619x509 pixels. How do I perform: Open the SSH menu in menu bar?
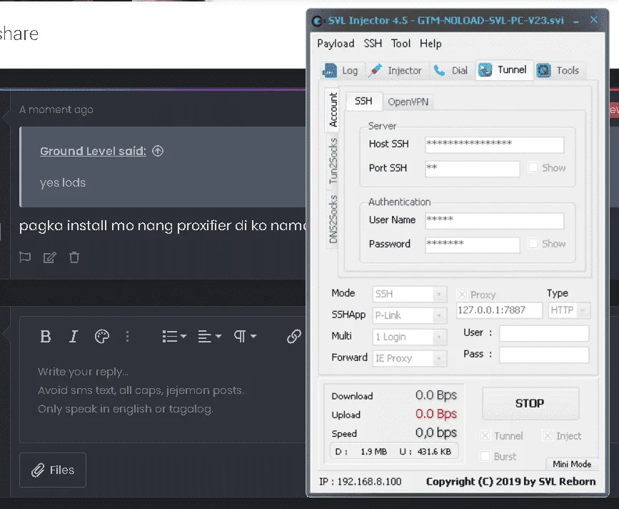pyautogui.click(x=373, y=44)
